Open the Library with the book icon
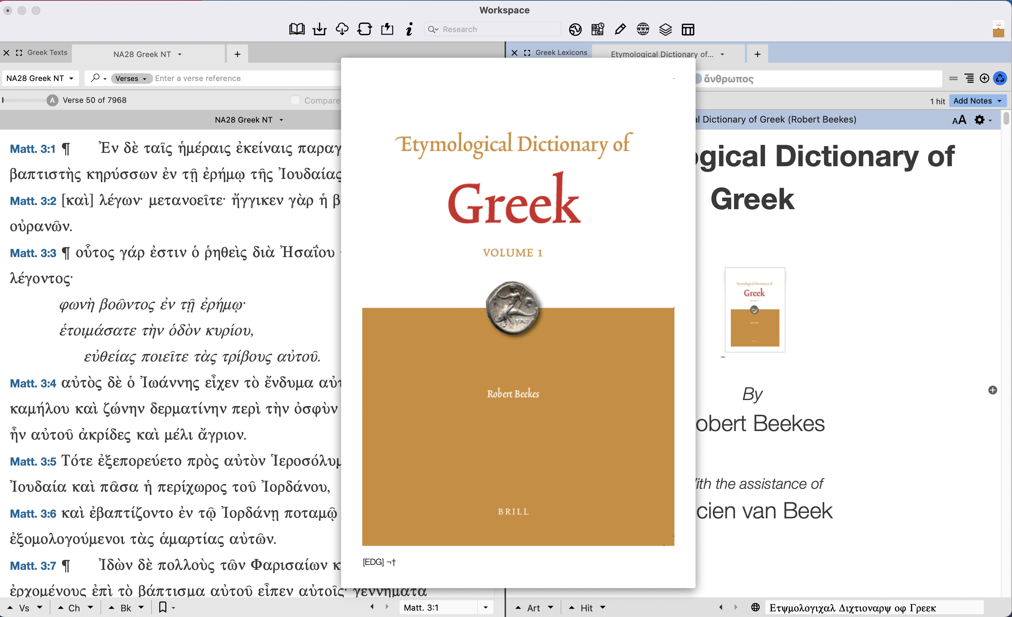 point(297,29)
